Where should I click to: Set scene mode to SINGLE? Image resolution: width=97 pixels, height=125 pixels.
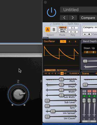[63, 28]
